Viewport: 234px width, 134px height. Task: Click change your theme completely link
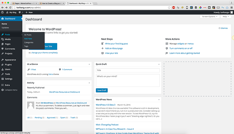45,53
